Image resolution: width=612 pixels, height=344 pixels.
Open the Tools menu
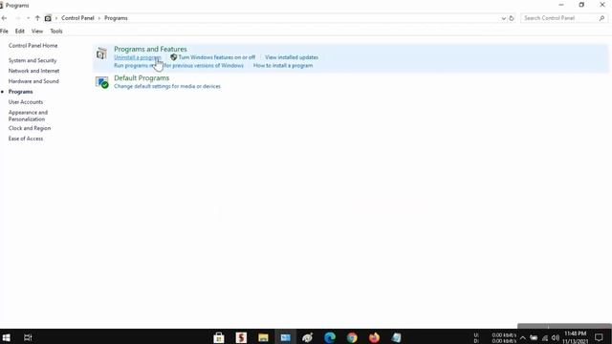point(56,31)
